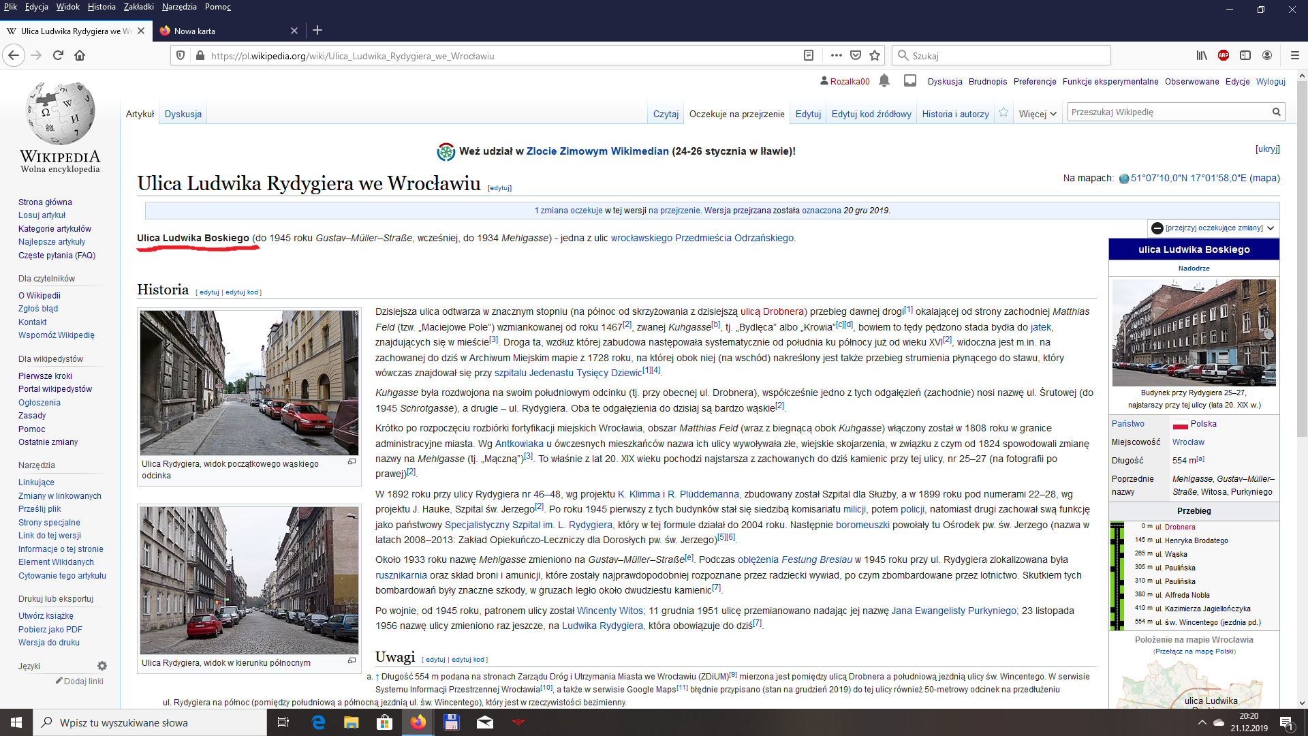This screenshot has height=736, width=1308.
Task: Expand the Więcej dropdown menu
Action: pos(1038,114)
